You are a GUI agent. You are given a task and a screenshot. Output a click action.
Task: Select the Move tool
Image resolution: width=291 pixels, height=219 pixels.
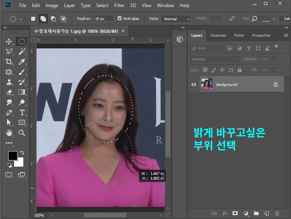(x=9, y=41)
